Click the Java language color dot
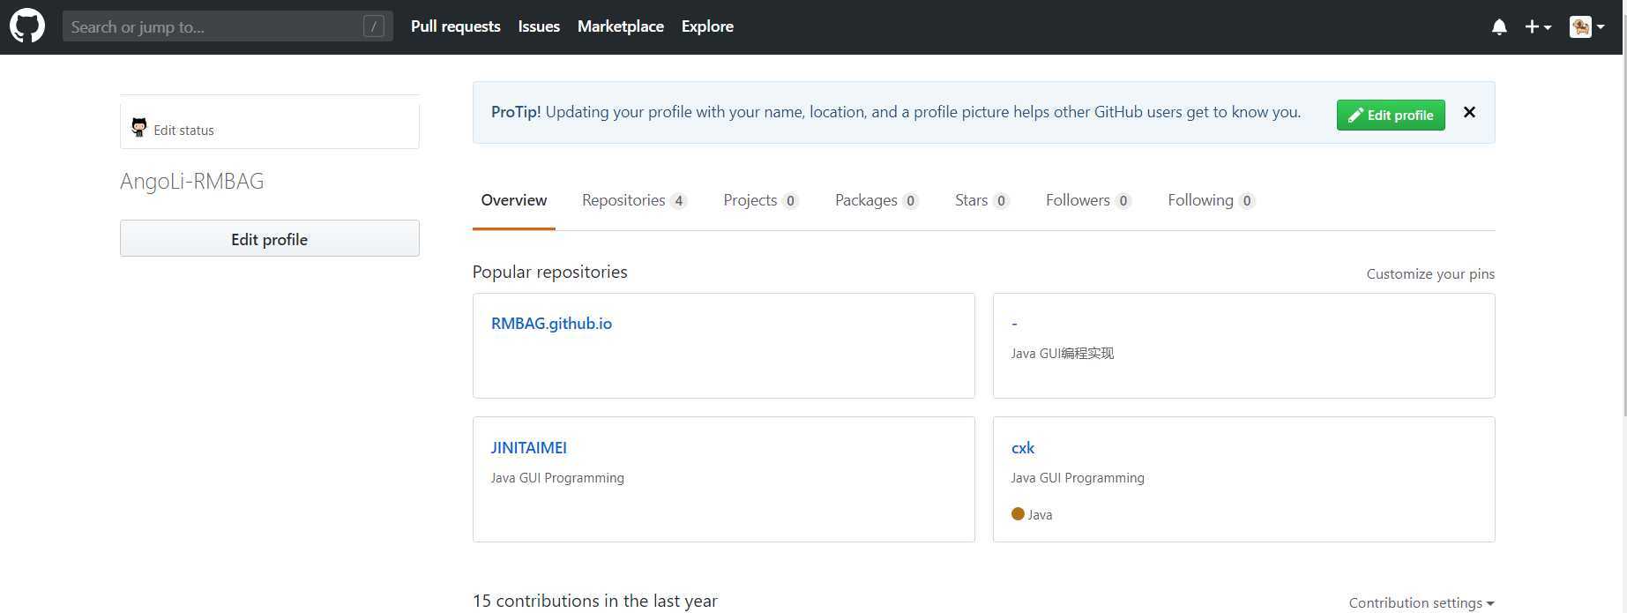The height and width of the screenshot is (613, 1627). click(x=1018, y=514)
